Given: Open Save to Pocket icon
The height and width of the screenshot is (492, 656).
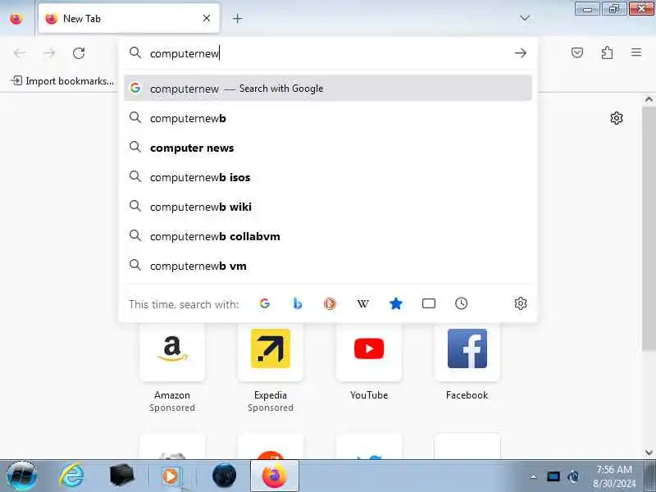Looking at the screenshot, I should click(577, 52).
